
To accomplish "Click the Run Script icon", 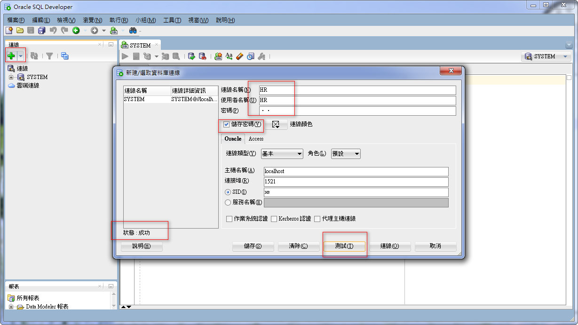I will tap(136, 56).
